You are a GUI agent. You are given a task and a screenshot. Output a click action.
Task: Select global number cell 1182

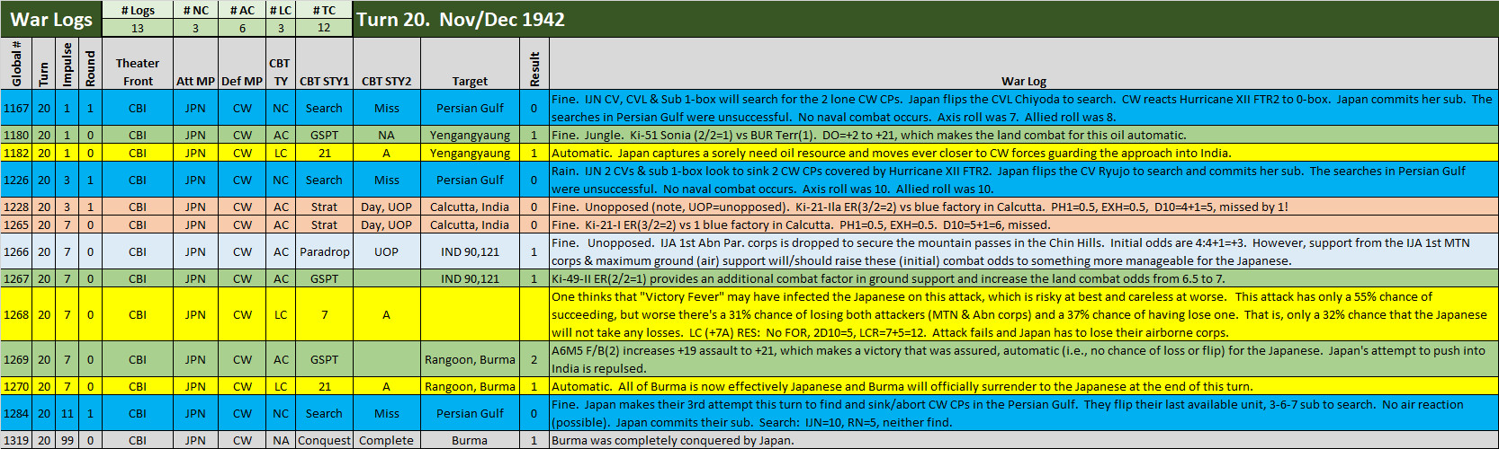tap(16, 153)
